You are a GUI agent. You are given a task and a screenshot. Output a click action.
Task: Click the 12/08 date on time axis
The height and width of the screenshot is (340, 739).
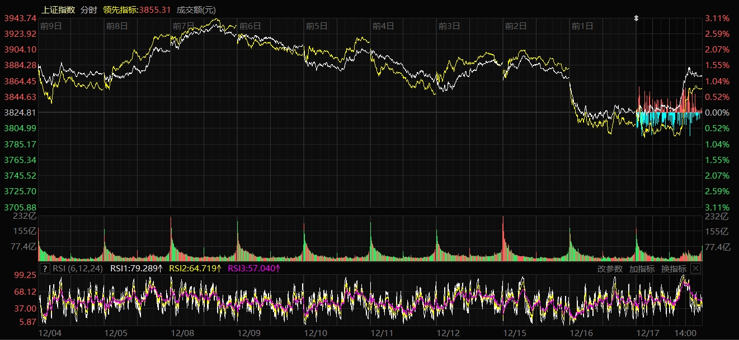tap(183, 333)
